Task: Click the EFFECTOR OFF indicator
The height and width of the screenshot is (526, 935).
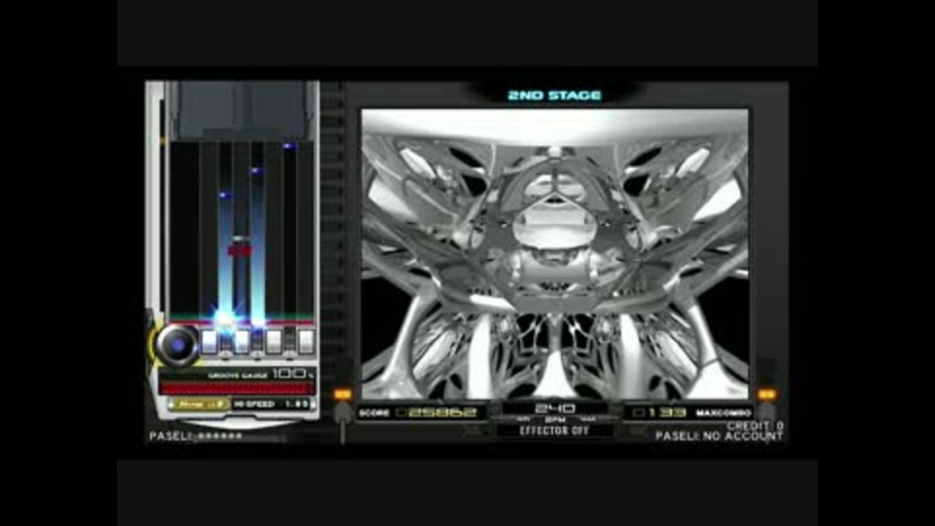Action: point(554,431)
